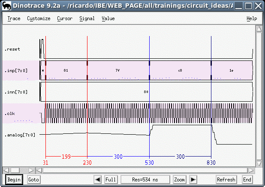Open the Help menu

coord(252,18)
